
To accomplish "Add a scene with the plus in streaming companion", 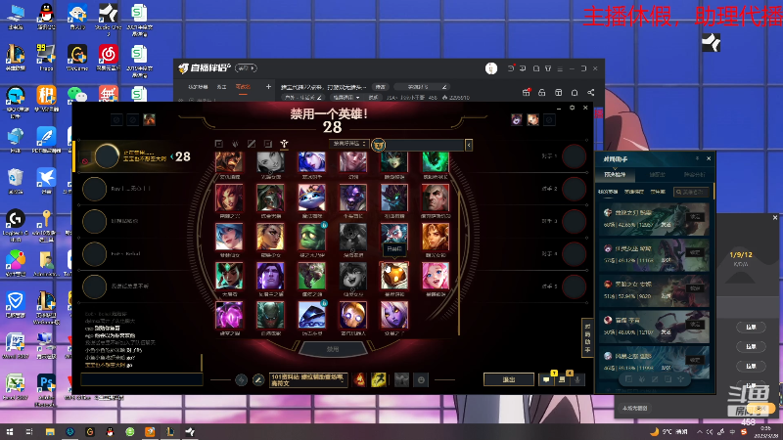I will 268,87.
